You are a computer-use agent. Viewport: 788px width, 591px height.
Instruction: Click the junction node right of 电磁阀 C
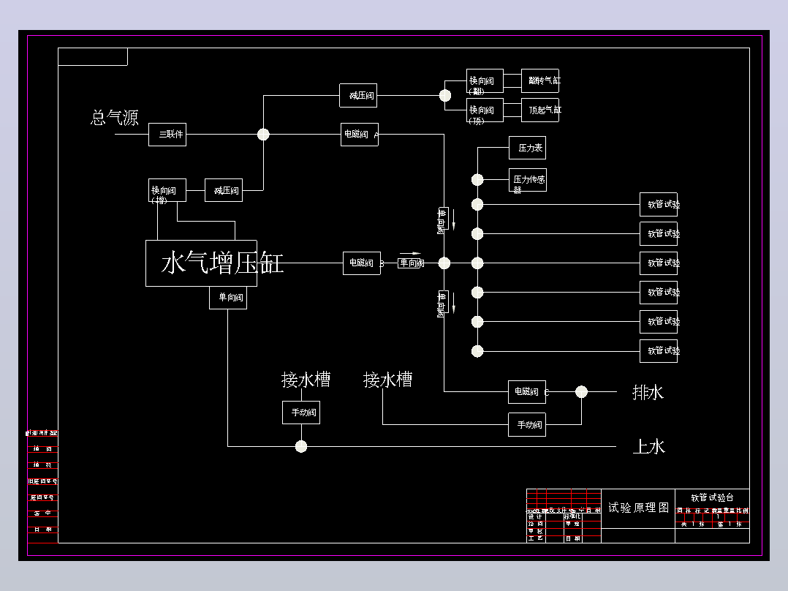point(581,392)
